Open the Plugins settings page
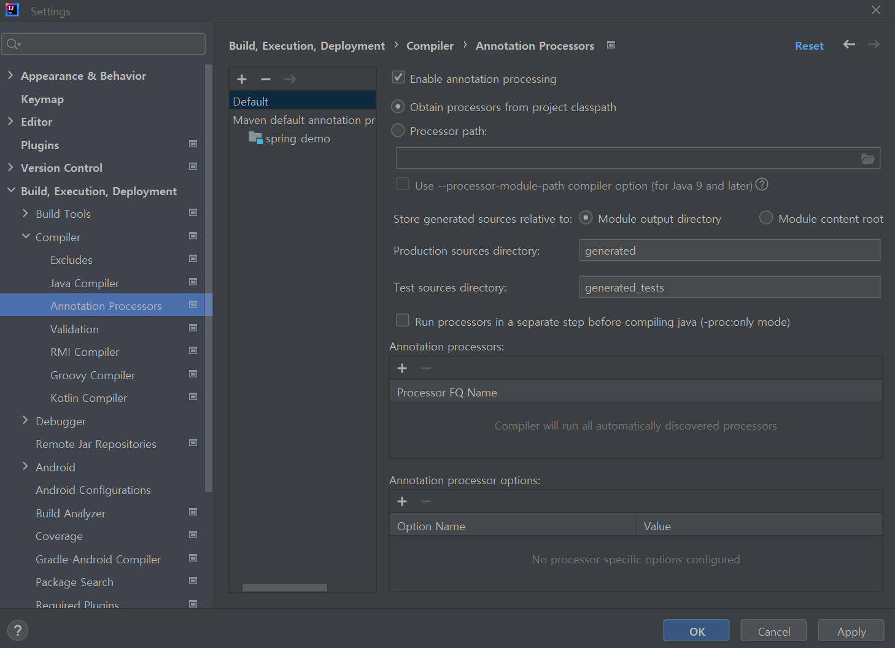The height and width of the screenshot is (648, 895). tap(40, 145)
